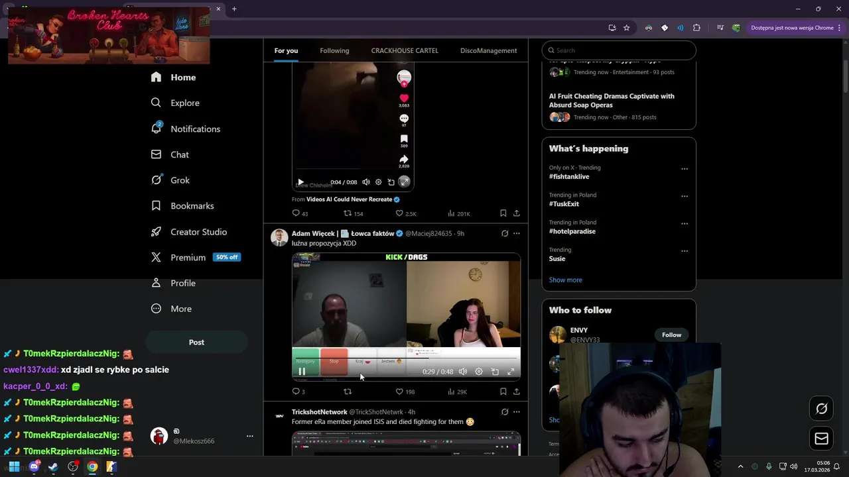
Task: Open Grok assistant page
Action: [170, 180]
